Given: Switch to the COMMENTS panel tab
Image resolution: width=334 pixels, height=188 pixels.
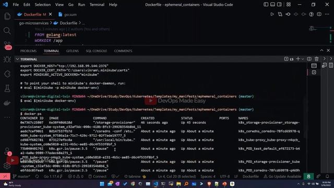Looking at the screenshot, I should pyautogui.click(x=123, y=51).
